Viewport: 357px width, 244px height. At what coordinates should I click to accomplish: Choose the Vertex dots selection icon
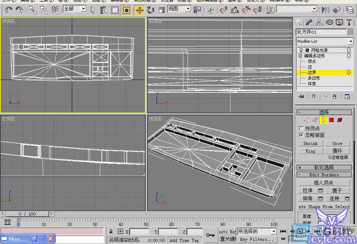(x=306, y=120)
